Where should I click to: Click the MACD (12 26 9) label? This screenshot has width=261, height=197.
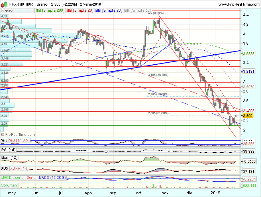point(52,178)
